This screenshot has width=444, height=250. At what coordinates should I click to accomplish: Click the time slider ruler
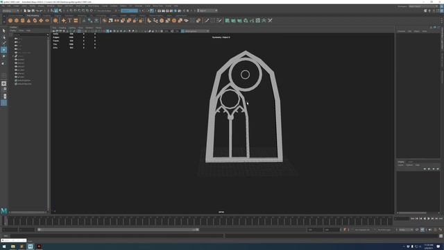[x=200, y=221]
